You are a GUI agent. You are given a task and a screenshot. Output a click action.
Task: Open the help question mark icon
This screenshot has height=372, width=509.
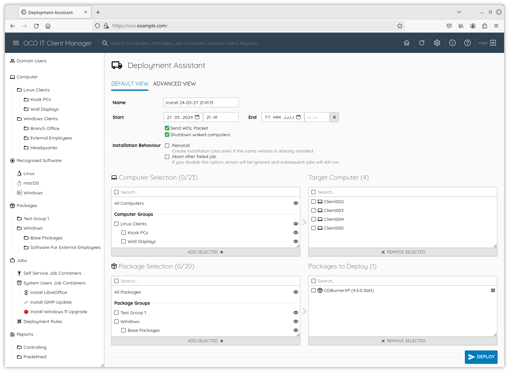tap(467, 43)
